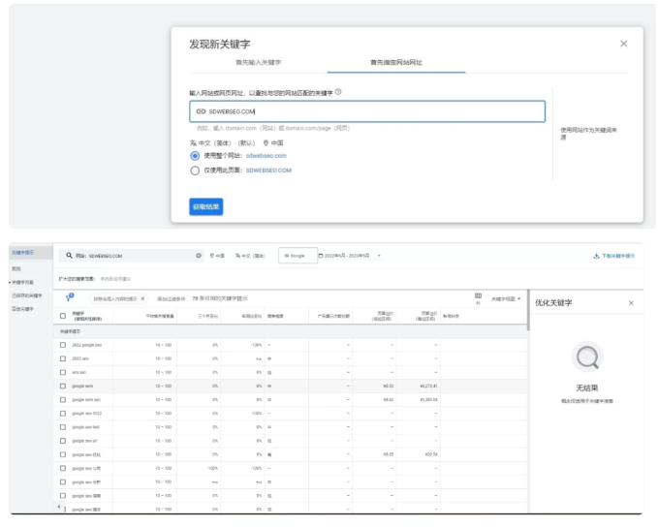Image resolution: width=658 pixels, height=527 pixels.
Task: Open the Google search network selector
Action: (298, 256)
